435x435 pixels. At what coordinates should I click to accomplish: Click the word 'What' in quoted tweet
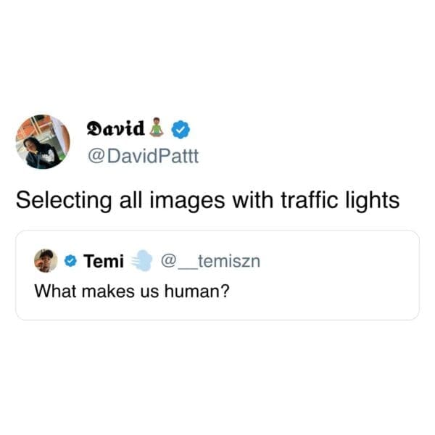point(56,291)
